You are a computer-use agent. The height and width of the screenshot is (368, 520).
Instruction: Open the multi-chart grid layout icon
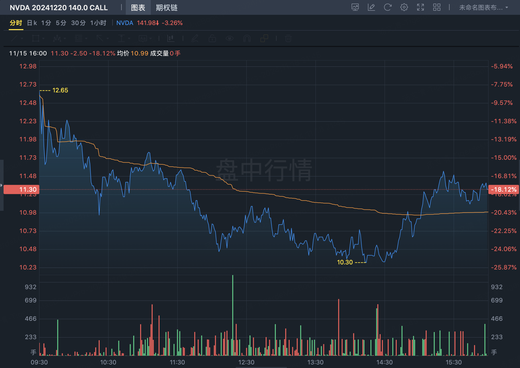437,7
